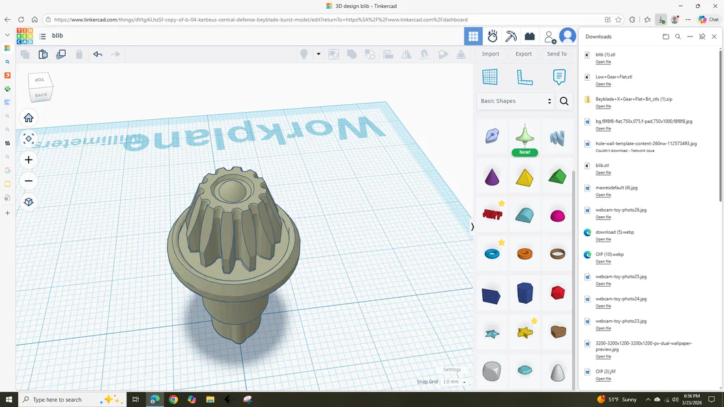Switch perspective view with the cube icon

pyautogui.click(x=28, y=202)
